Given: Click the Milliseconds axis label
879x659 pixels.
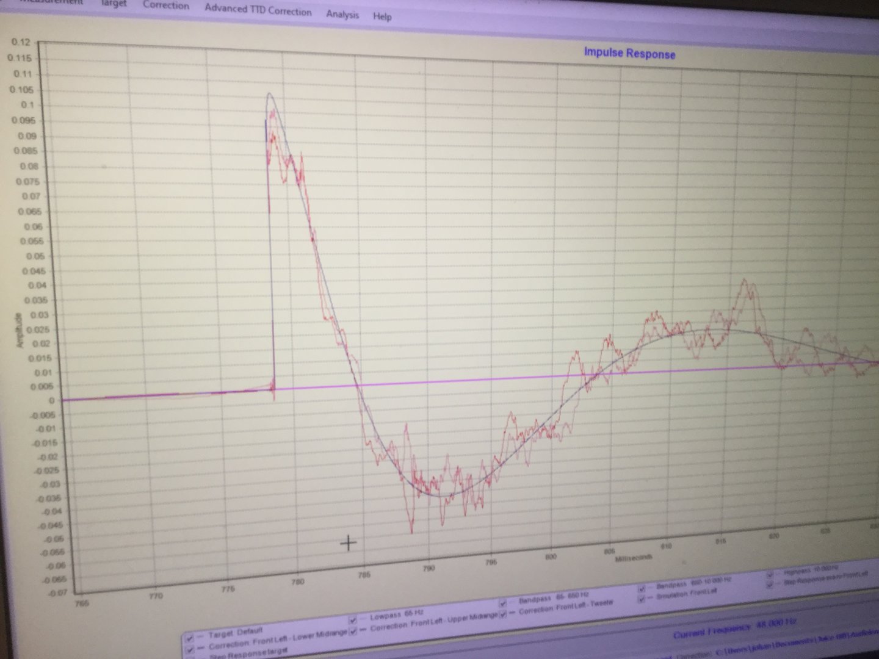Looking at the screenshot, I should [x=633, y=558].
